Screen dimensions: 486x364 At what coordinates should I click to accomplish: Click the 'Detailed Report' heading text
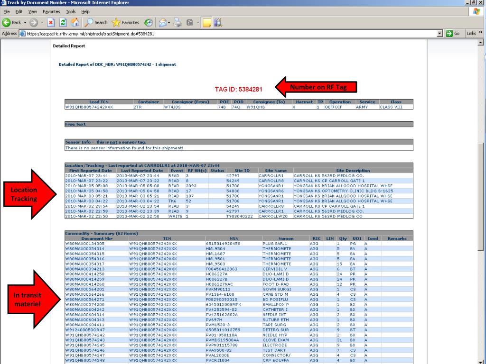[69, 46]
